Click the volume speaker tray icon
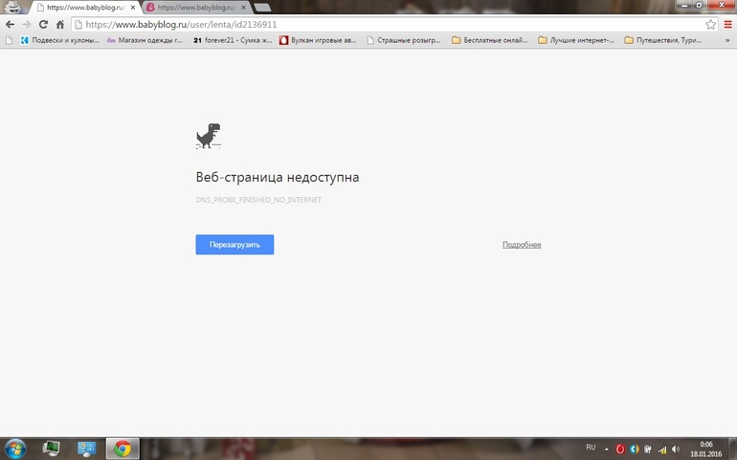Screen dimensions: 737x460 (676, 449)
